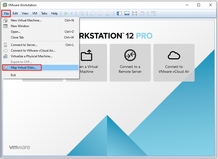Enter full screen mode icon
This screenshot has width=218, height=159.
click(134, 13)
